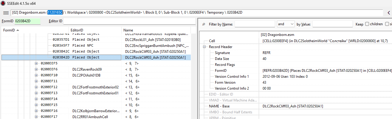Click the by Value filter input field
Image resolution: width=392 pixels, height=119 pixels.
332,24
